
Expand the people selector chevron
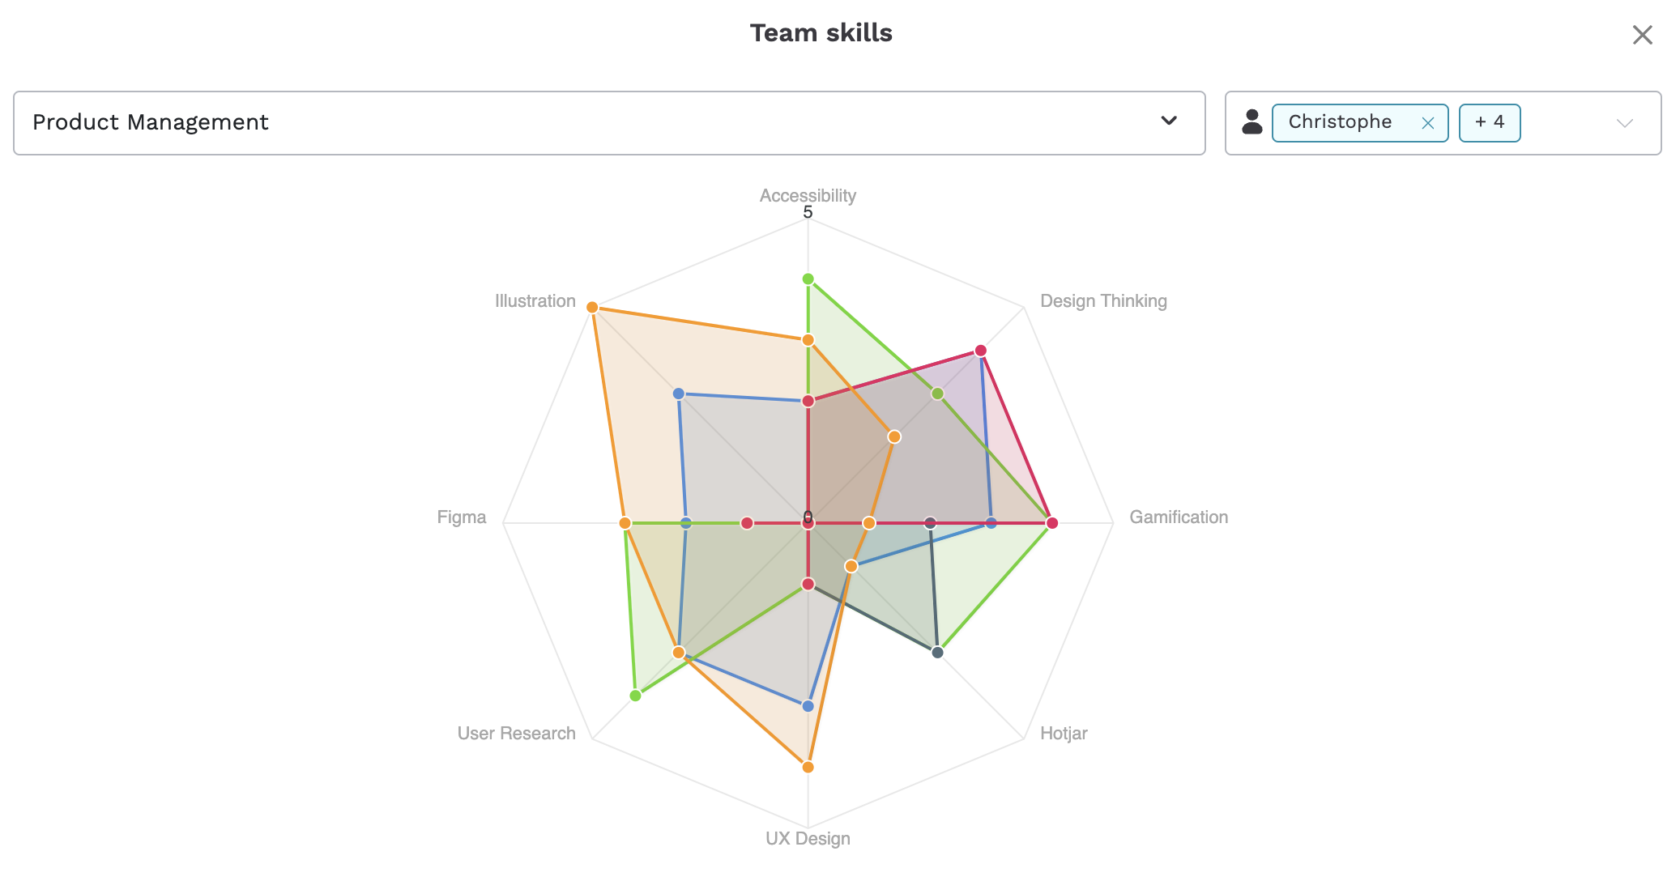click(x=1624, y=123)
